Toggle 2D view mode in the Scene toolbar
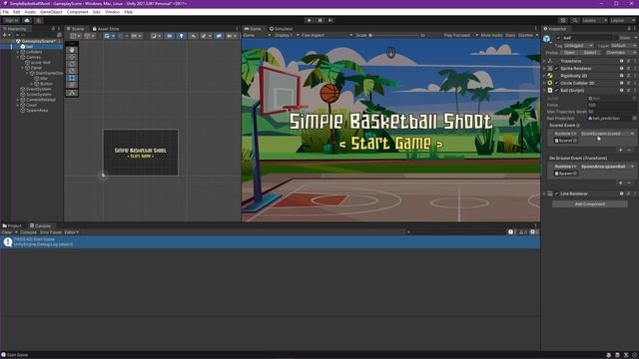This screenshot has height=359, width=639. pyautogui.click(x=170, y=36)
